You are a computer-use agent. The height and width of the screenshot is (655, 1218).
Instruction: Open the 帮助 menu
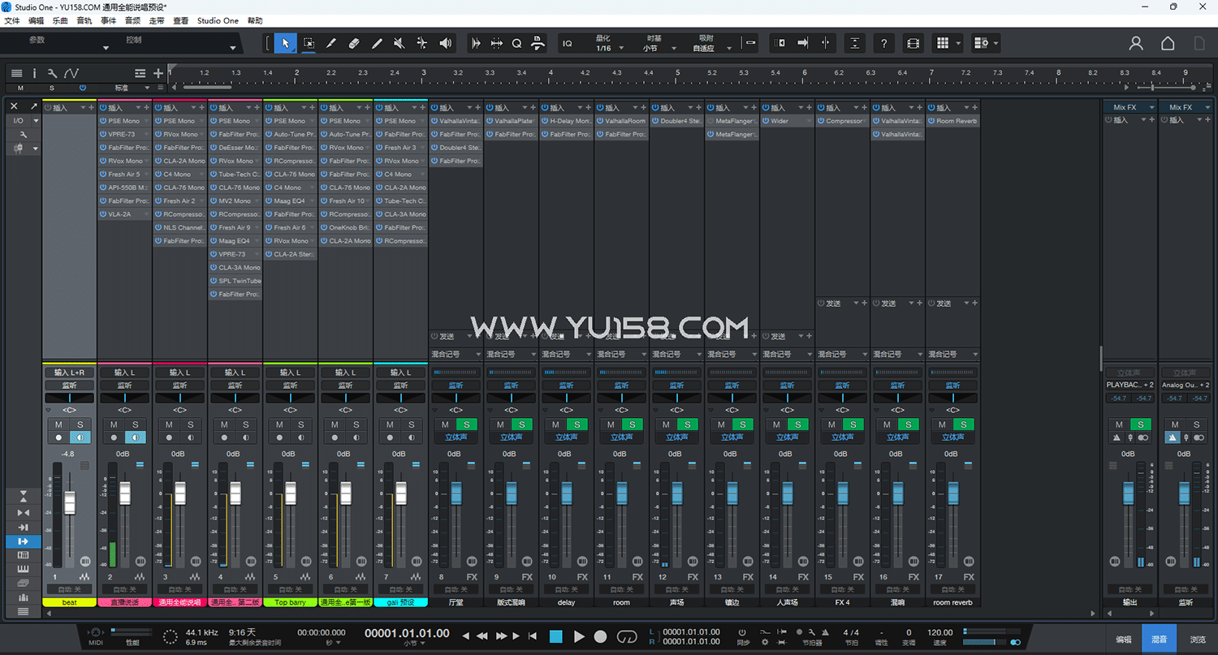point(255,20)
